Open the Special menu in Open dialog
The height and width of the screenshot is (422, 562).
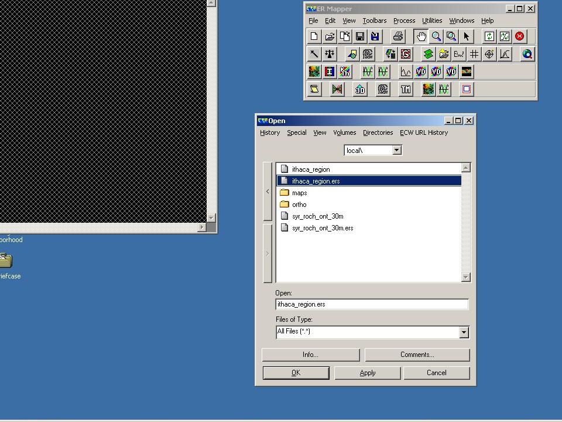297,132
